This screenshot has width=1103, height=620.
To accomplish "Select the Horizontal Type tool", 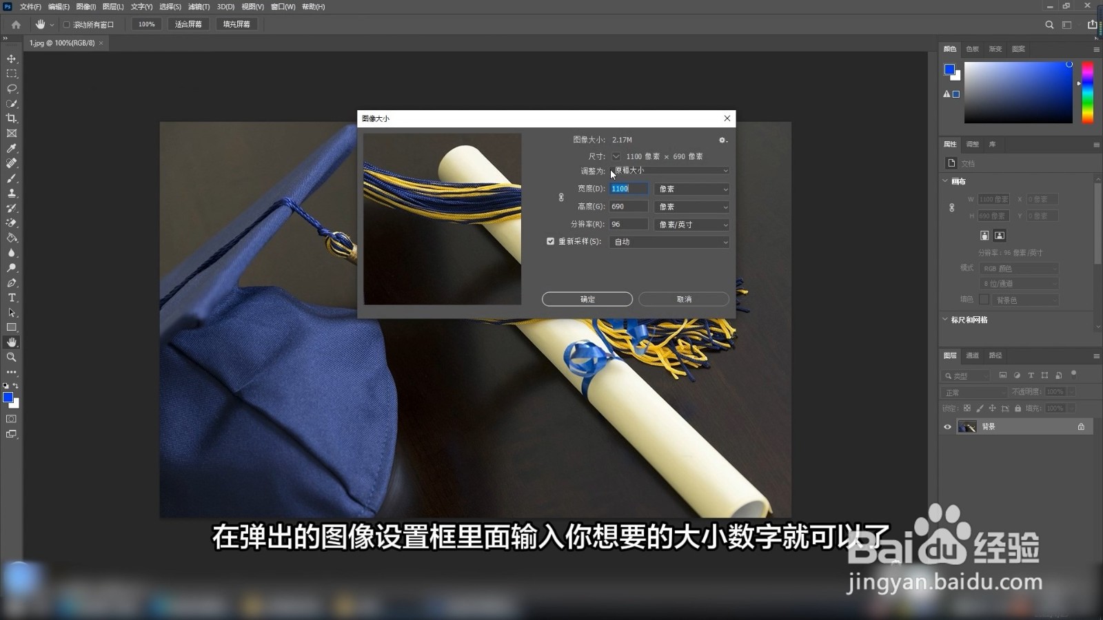I will [x=11, y=298].
